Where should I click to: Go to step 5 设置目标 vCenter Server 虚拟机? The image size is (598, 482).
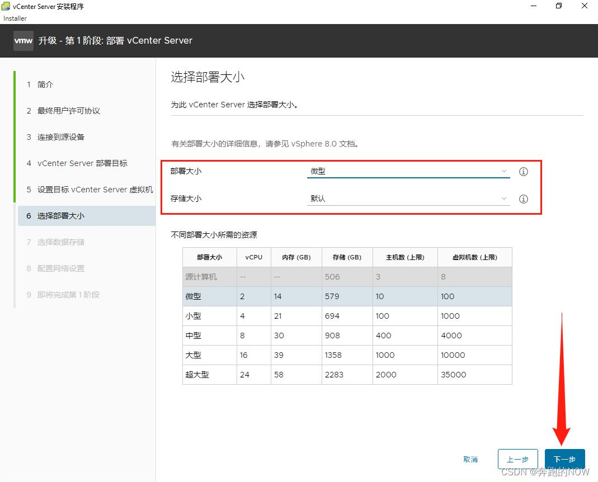coord(90,190)
